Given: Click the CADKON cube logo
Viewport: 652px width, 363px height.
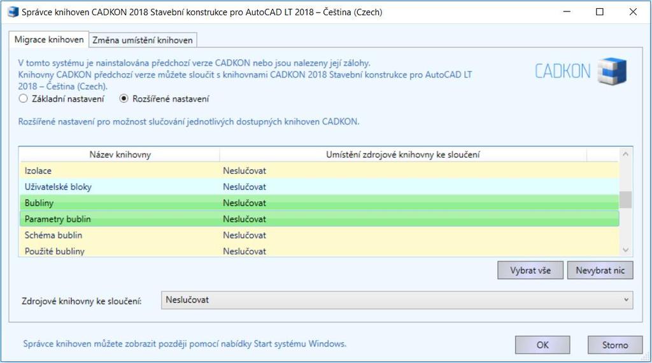Looking at the screenshot, I should (612, 71).
